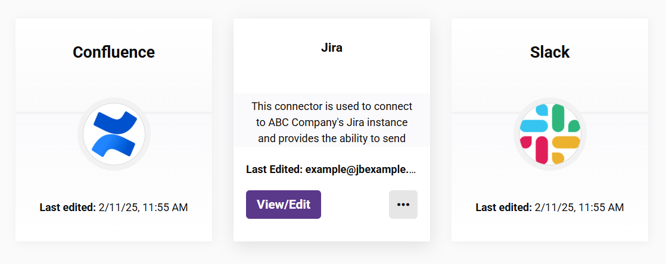
Task: Click the Confluence logo icon
Action: click(114, 134)
